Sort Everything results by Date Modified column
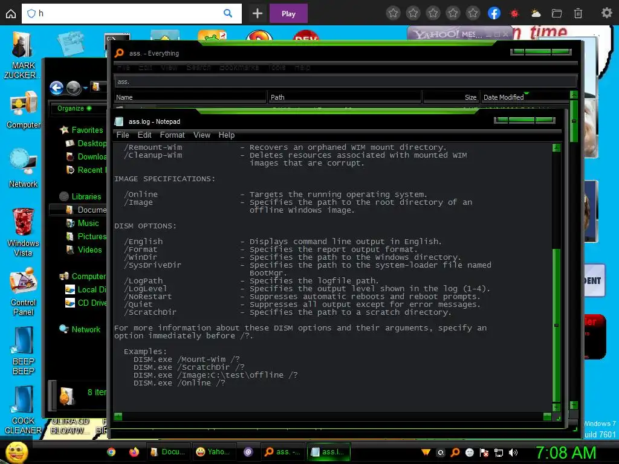 (525, 97)
